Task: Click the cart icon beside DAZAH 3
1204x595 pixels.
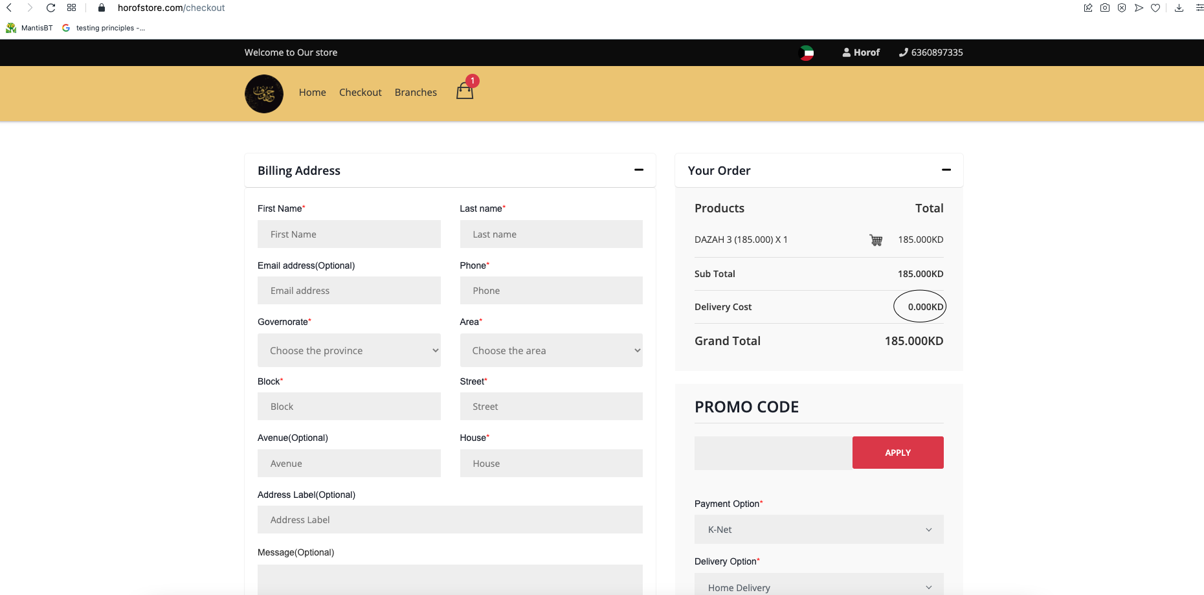Action: tap(876, 240)
